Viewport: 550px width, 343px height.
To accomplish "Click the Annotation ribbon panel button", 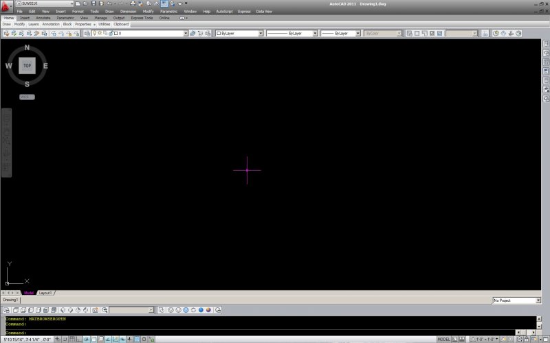I will click(x=51, y=25).
